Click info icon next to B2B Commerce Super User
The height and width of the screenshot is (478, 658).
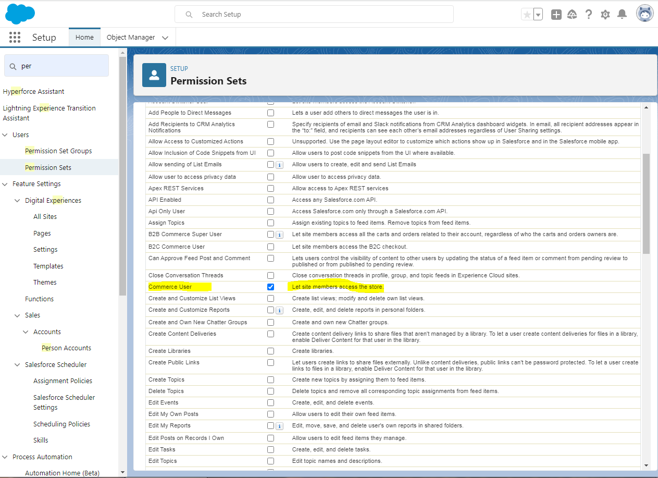click(x=279, y=235)
